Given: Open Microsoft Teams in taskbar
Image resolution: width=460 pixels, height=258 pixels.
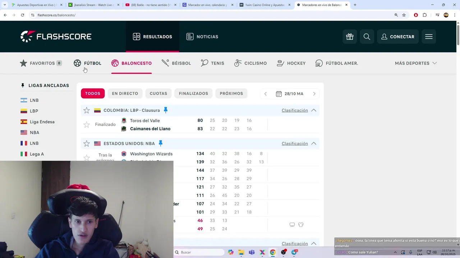Looking at the screenshot, I should click(x=252, y=252).
